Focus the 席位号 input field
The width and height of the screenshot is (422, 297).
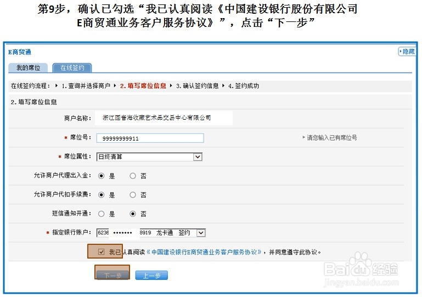tap(150, 138)
